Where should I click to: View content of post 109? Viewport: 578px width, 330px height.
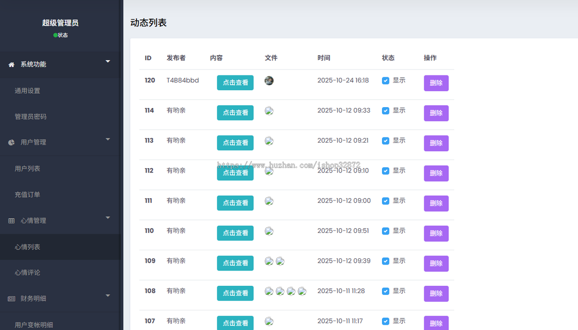tap(235, 263)
